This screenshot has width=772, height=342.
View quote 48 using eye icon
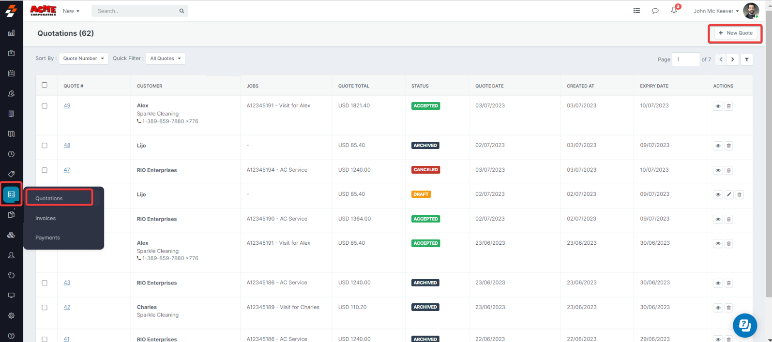point(718,146)
